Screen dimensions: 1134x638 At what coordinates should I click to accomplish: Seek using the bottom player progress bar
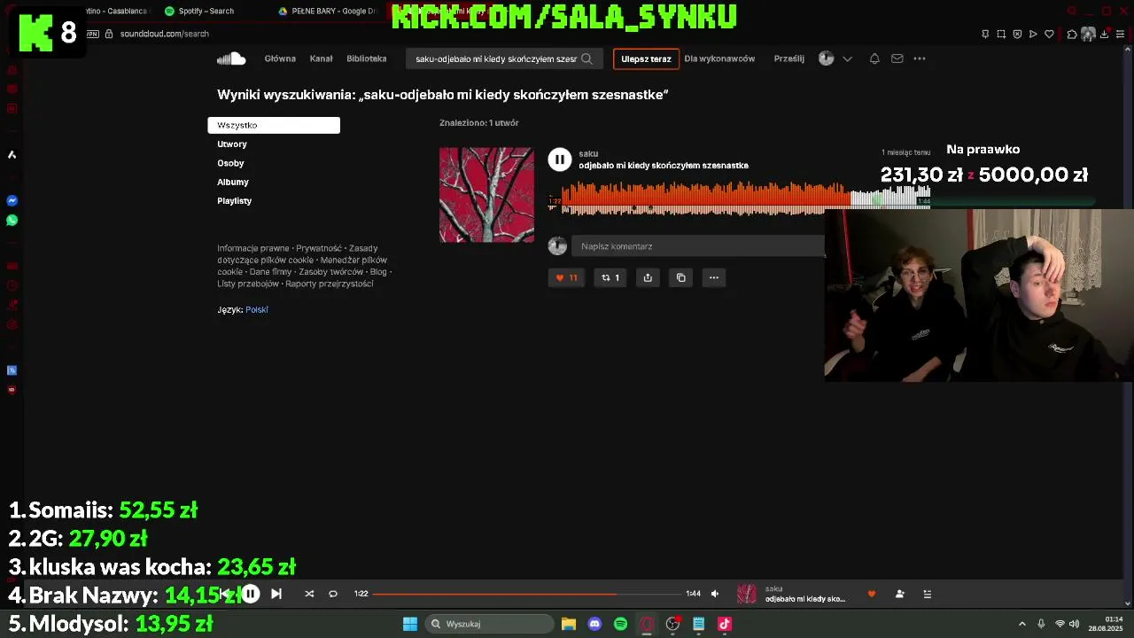pos(526,594)
